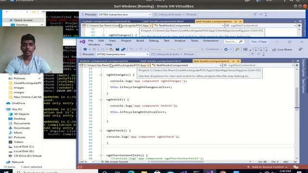Open New Online Cab folder in Explorer

click(x=27, y=97)
